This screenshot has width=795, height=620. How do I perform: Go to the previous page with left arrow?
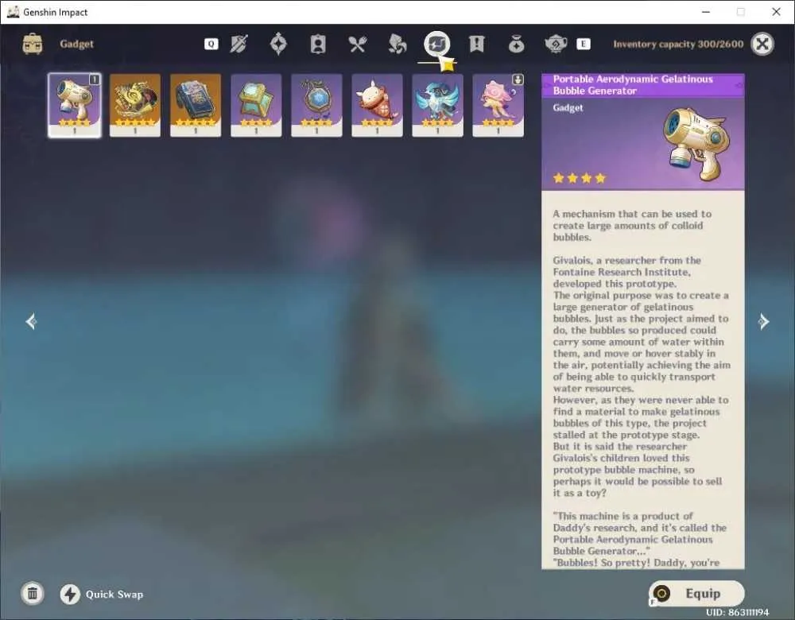(x=31, y=321)
